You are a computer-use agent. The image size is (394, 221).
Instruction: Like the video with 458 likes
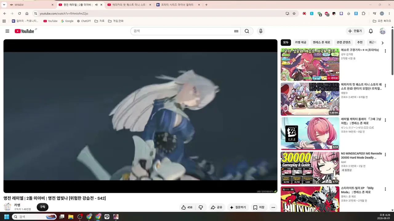[187, 207]
